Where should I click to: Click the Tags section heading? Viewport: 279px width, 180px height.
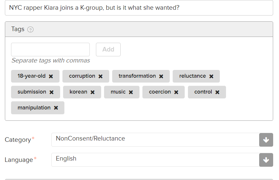(x=18, y=29)
